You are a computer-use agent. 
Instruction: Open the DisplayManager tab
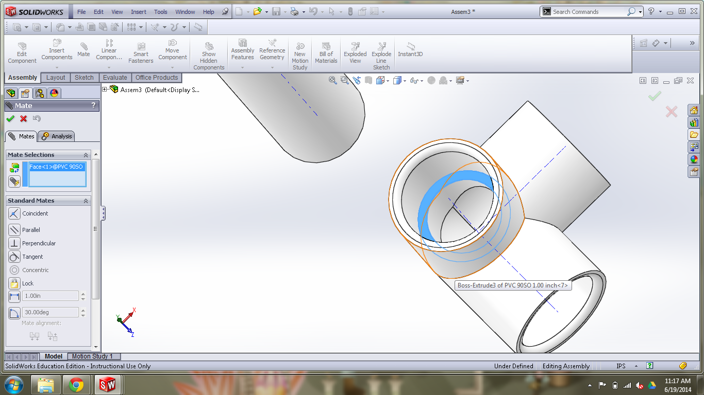coord(54,93)
